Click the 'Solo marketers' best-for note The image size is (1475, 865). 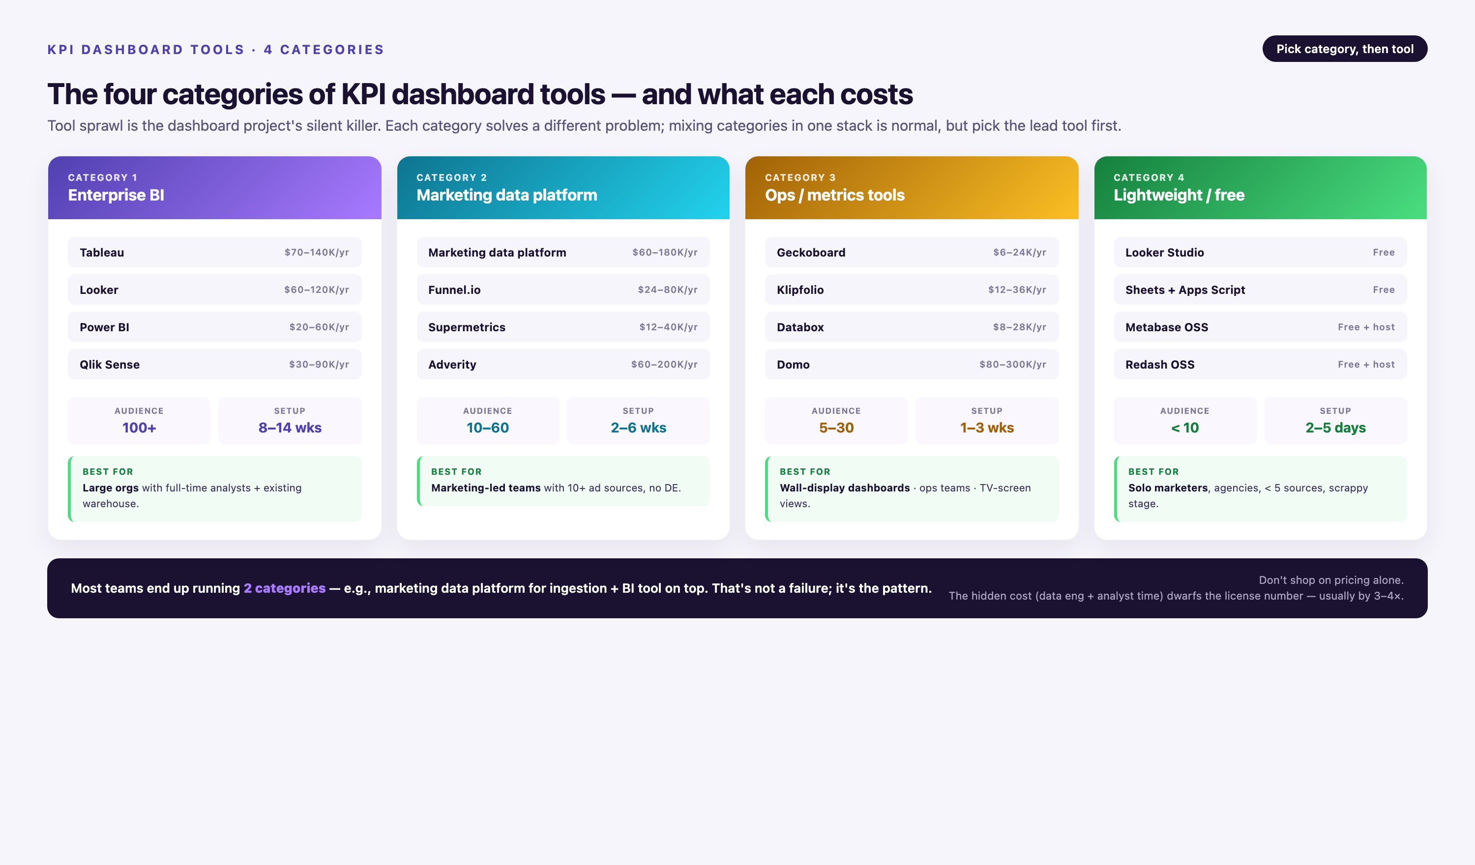[1260, 489]
